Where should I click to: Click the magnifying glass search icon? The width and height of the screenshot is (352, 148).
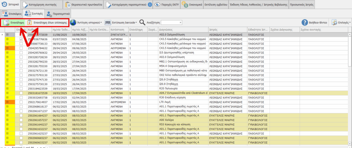click(142, 22)
